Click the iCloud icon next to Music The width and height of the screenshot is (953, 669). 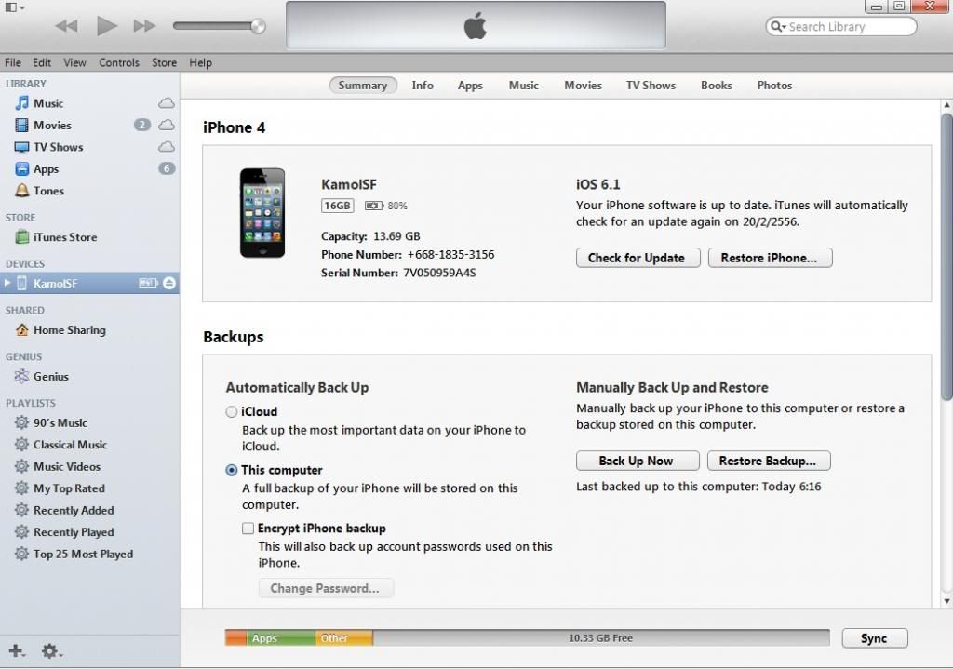click(167, 103)
